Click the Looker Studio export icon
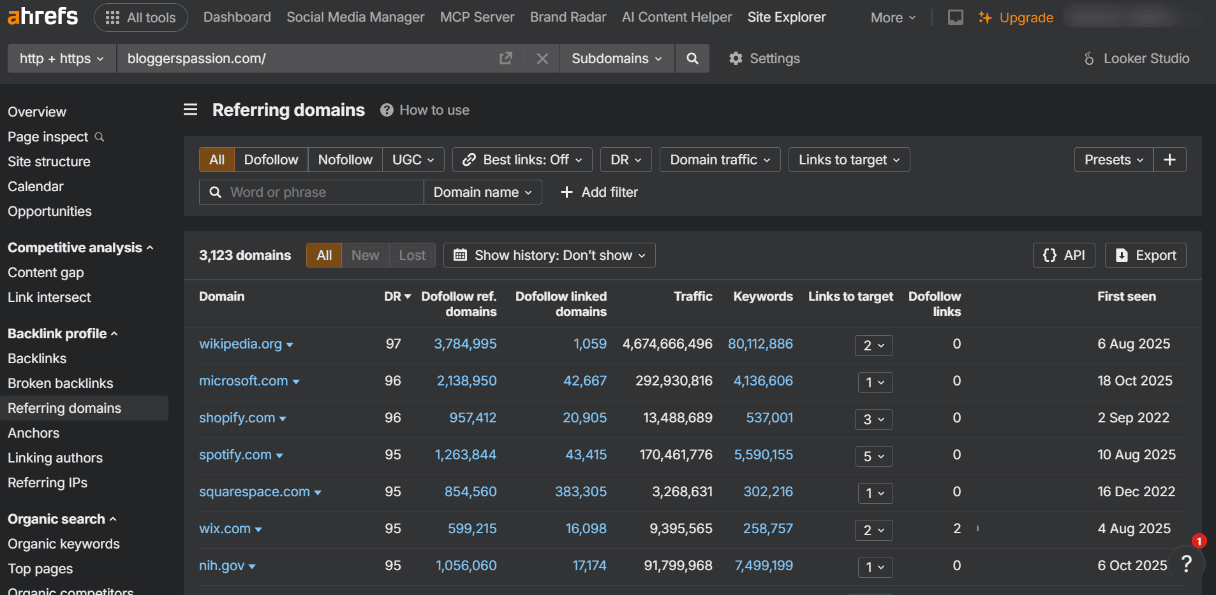This screenshot has width=1216, height=595. (1090, 58)
